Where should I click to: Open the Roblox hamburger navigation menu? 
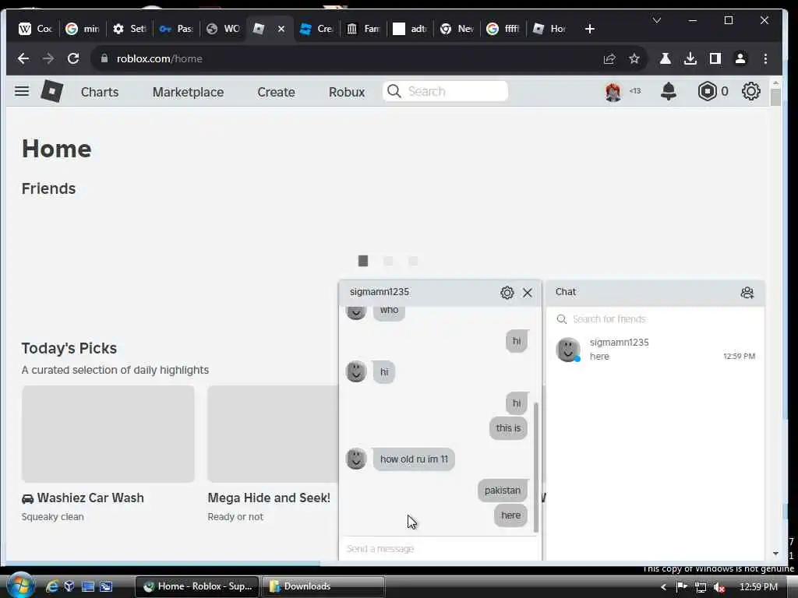point(21,92)
